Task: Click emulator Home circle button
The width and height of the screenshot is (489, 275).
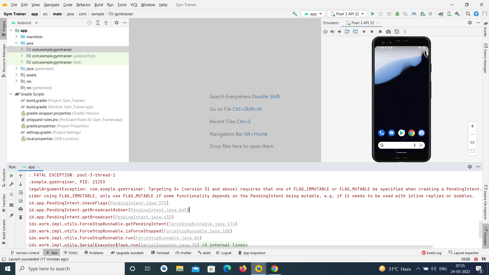Action: point(372,32)
